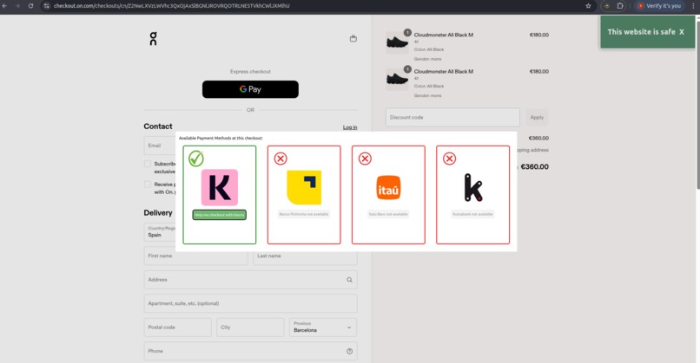This screenshot has width=700, height=363.
Task: Click the Email contact field
Action: click(160, 146)
